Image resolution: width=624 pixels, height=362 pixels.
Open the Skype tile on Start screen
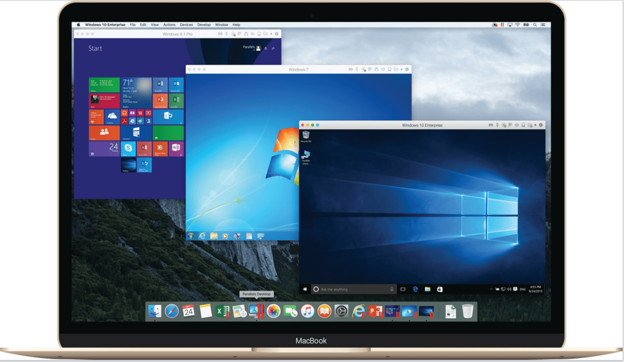(x=128, y=149)
